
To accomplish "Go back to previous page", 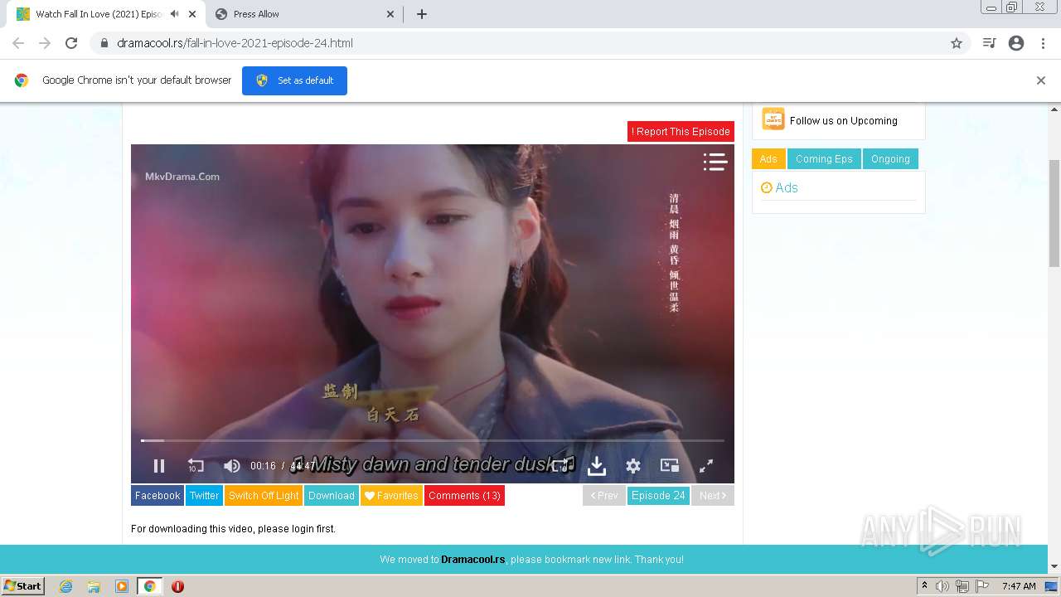I will [x=18, y=43].
